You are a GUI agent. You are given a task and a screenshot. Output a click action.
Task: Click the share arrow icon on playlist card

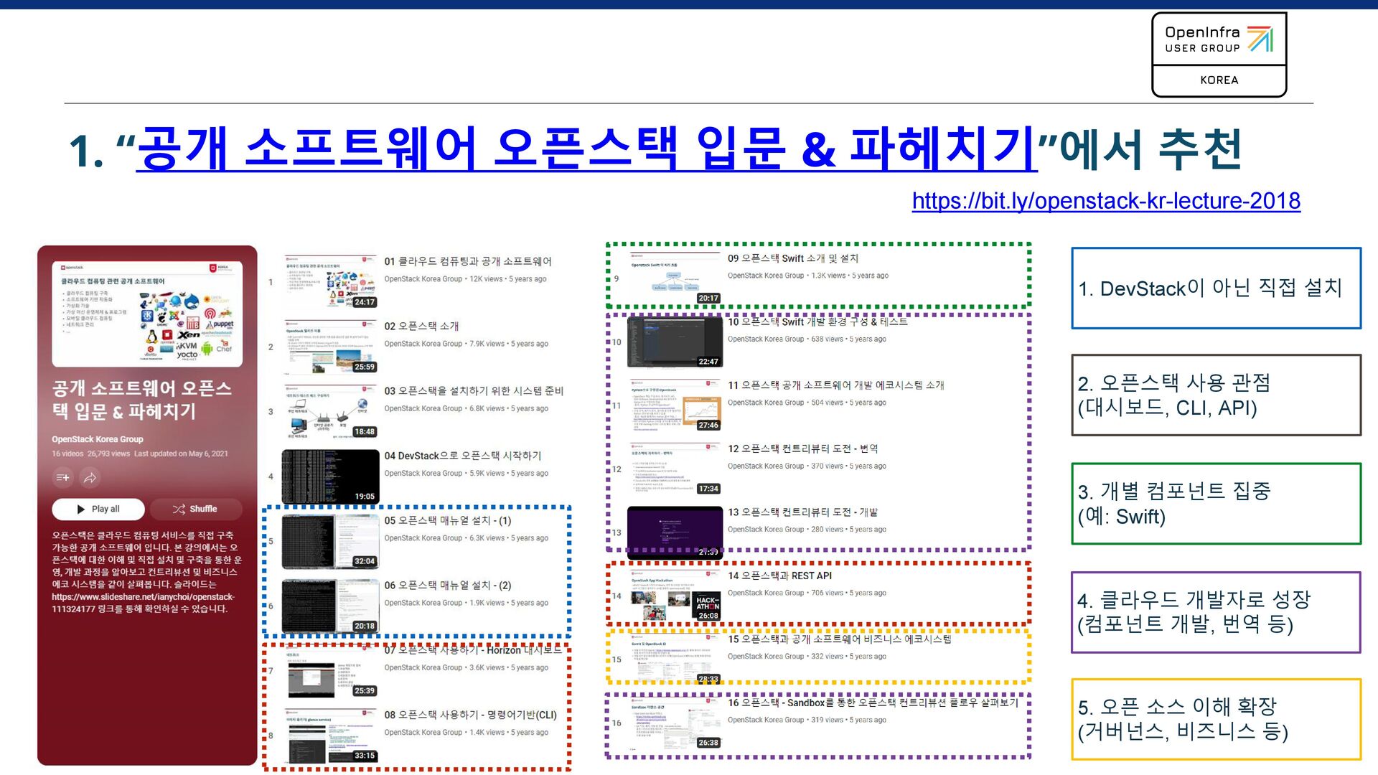(90, 477)
